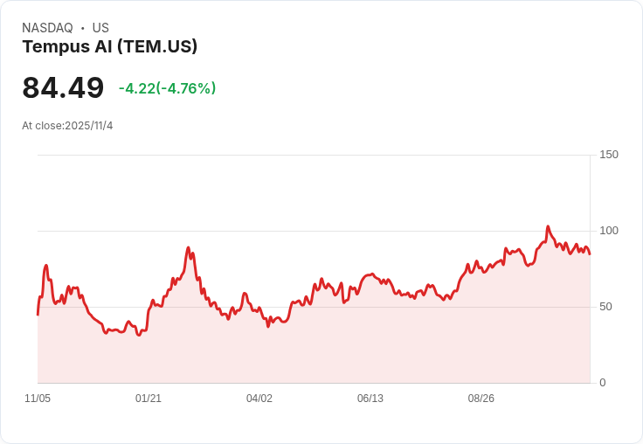Click the 84.49 closing price
This screenshot has width=643, height=444.
pos(63,87)
